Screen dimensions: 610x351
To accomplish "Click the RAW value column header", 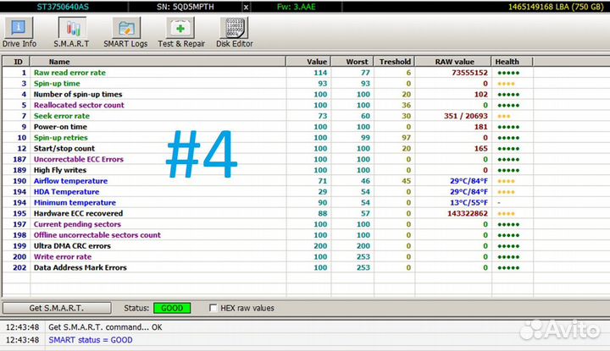I will [x=454, y=62].
